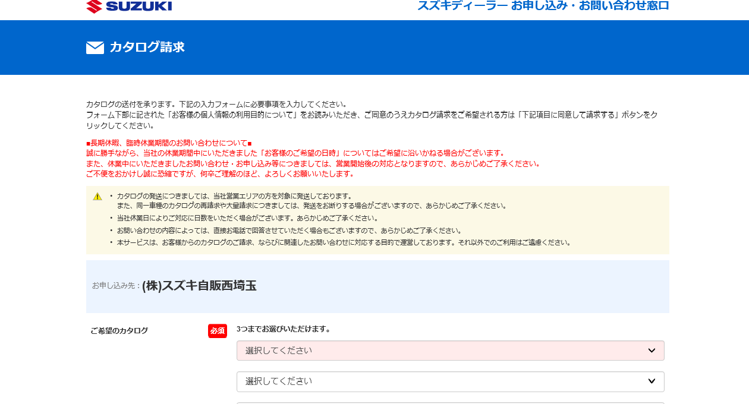Click the カタログ請求 page heading
This screenshot has width=749, height=404.
click(147, 48)
